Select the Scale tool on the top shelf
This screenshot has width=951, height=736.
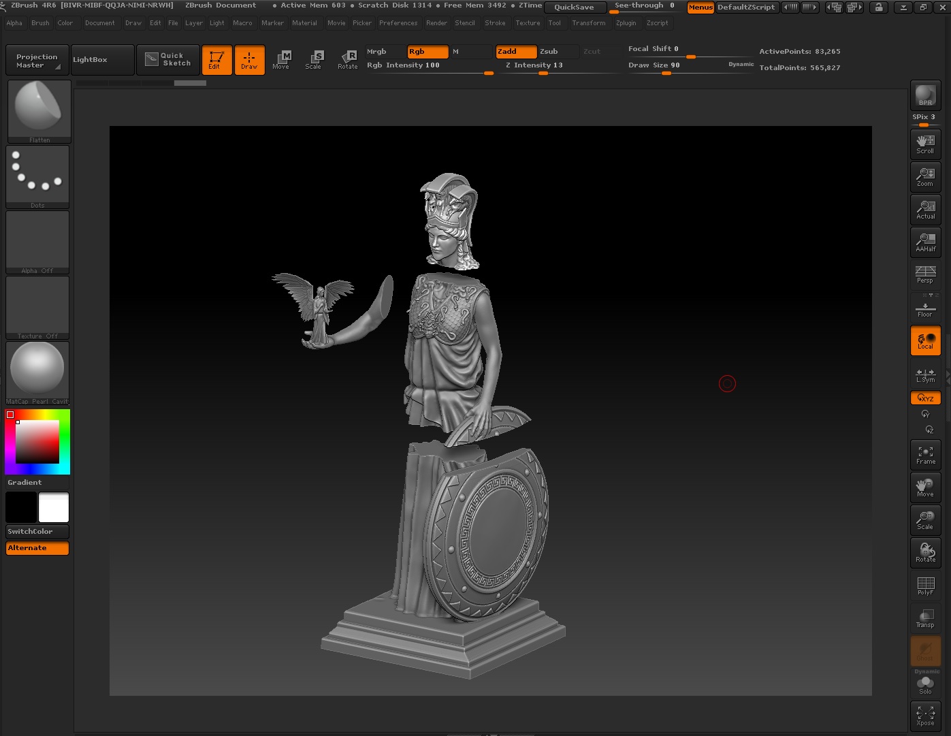click(315, 60)
